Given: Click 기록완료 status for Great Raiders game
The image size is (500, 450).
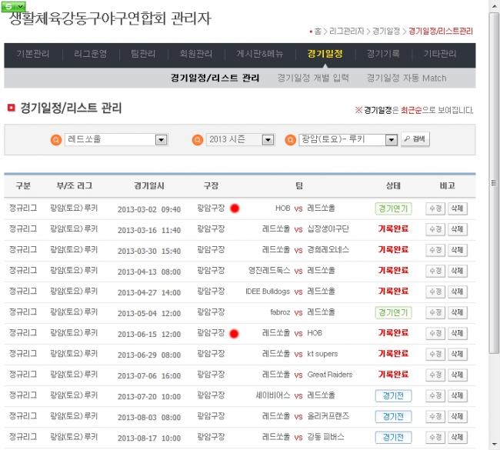Looking at the screenshot, I should point(393,374).
